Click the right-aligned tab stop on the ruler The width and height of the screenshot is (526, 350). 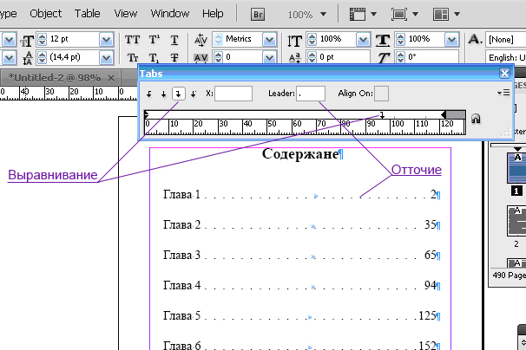[382, 114]
